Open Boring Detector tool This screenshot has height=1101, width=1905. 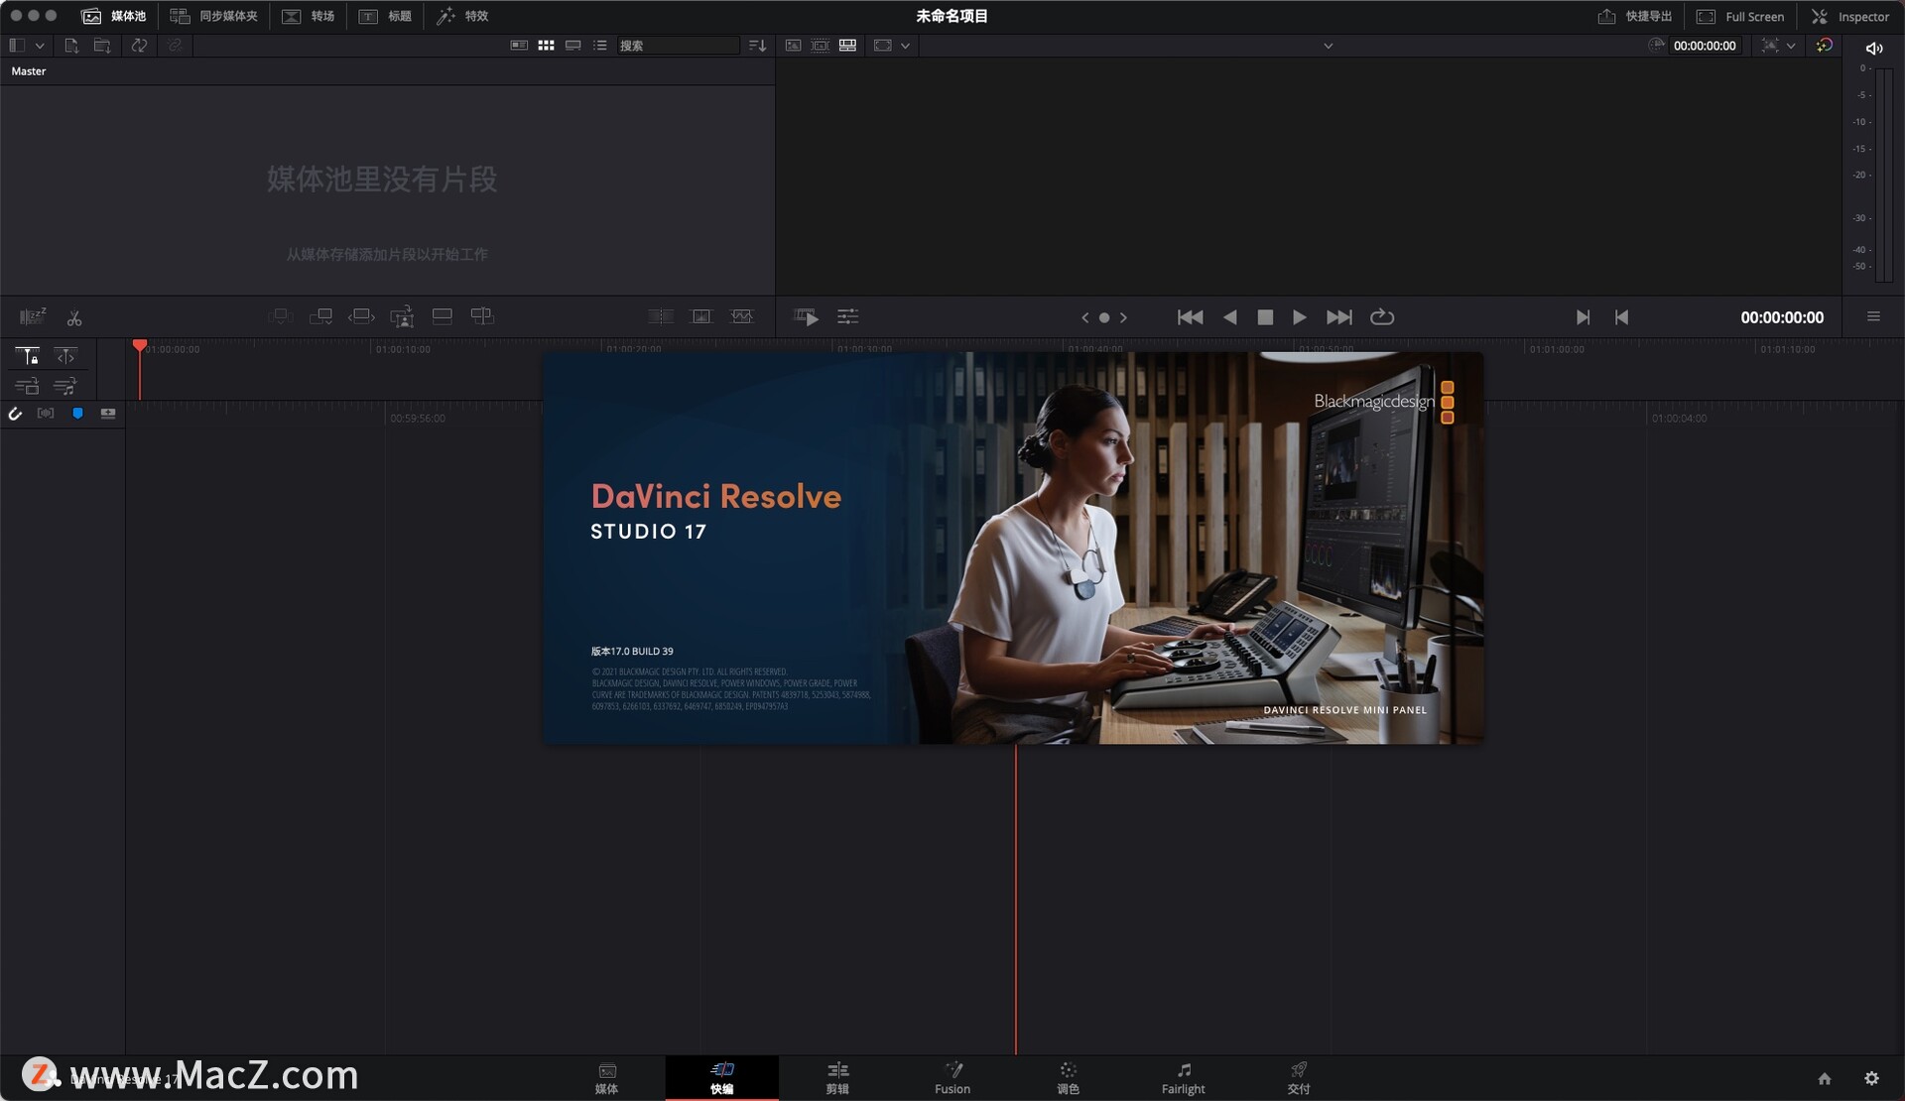coord(33,316)
